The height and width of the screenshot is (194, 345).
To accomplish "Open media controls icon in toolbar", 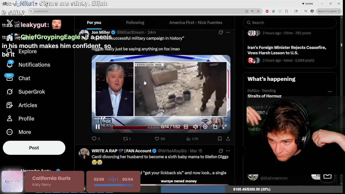I will click(305, 11).
